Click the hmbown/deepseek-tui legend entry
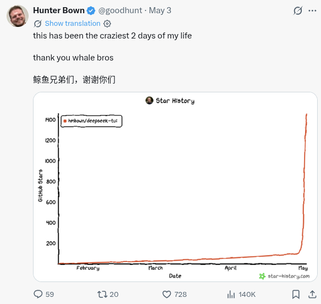 click(x=91, y=121)
